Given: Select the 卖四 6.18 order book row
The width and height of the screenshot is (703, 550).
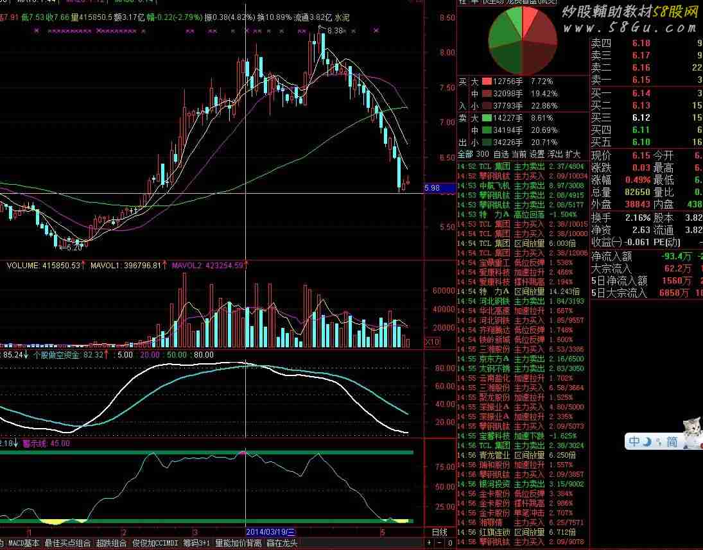Looking at the screenshot, I should [x=647, y=44].
